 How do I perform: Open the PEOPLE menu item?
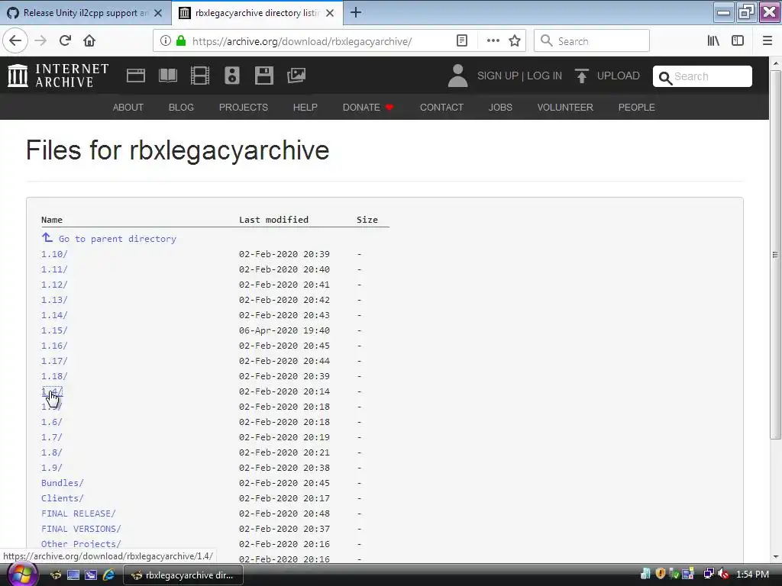(x=636, y=107)
